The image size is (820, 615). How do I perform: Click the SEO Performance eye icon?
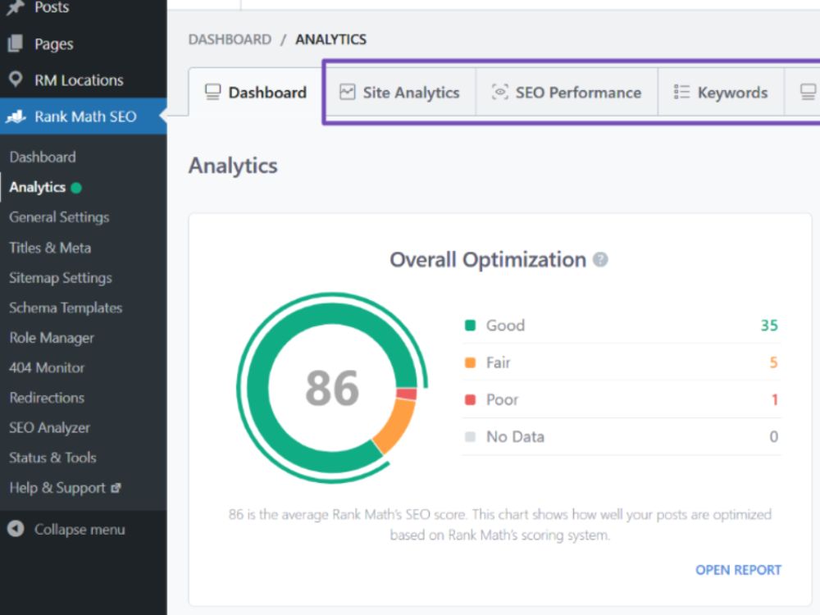500,92
